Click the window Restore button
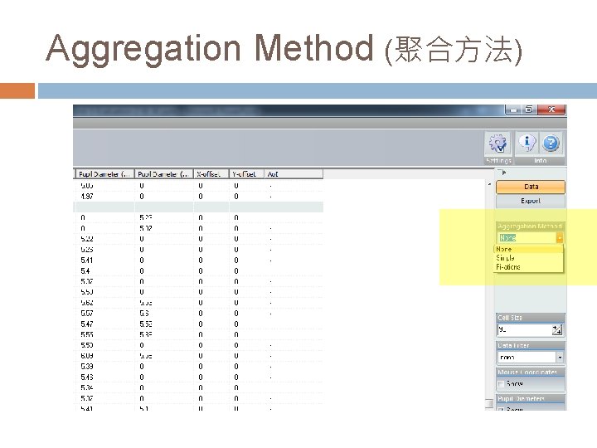This screenshot has width=597, height=448. (x=528, y=110)
